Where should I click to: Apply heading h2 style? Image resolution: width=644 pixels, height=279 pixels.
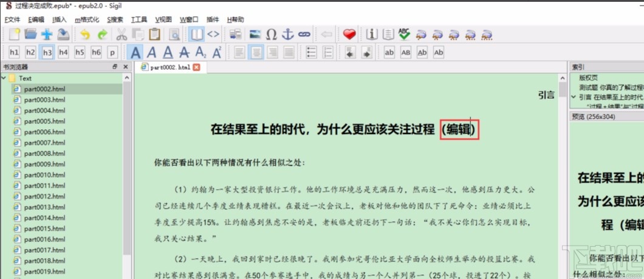coord(31,53)
